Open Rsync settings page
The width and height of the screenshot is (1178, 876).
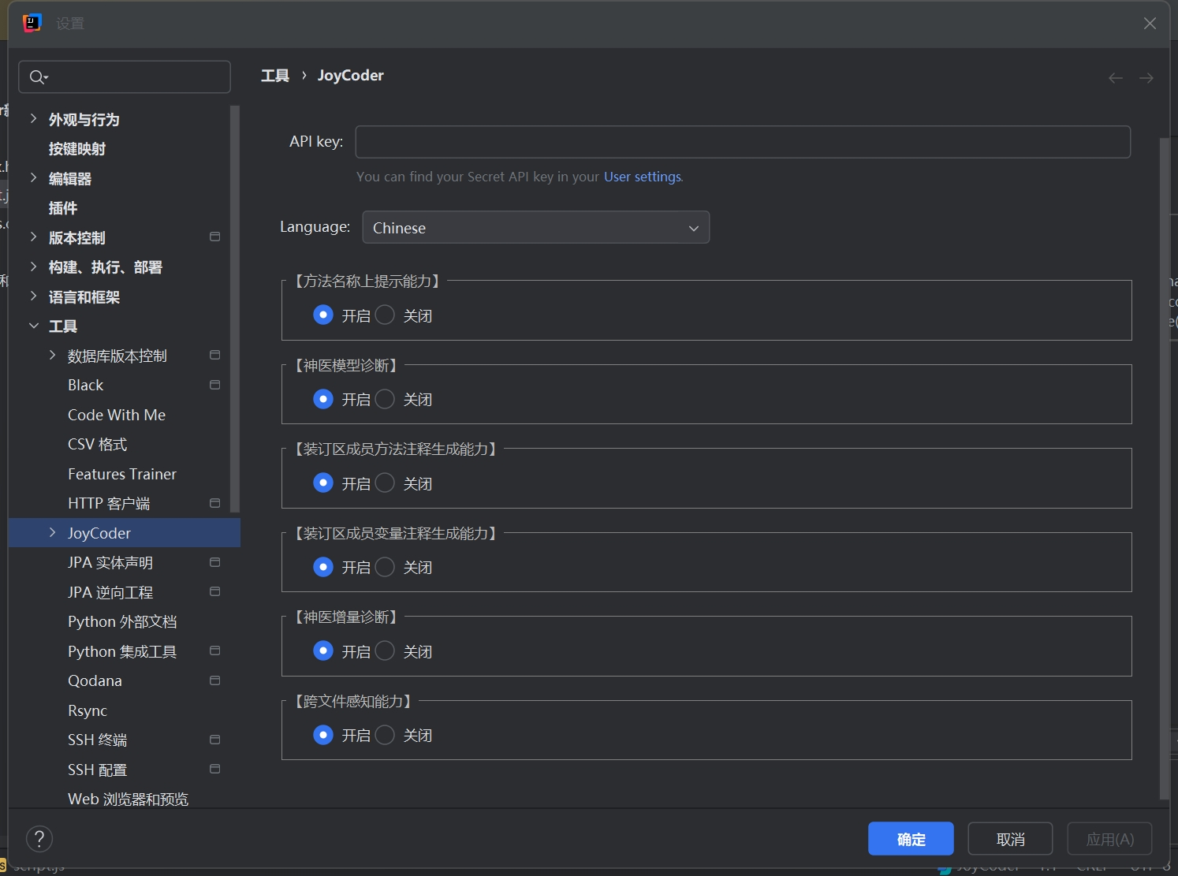[88, 710]
